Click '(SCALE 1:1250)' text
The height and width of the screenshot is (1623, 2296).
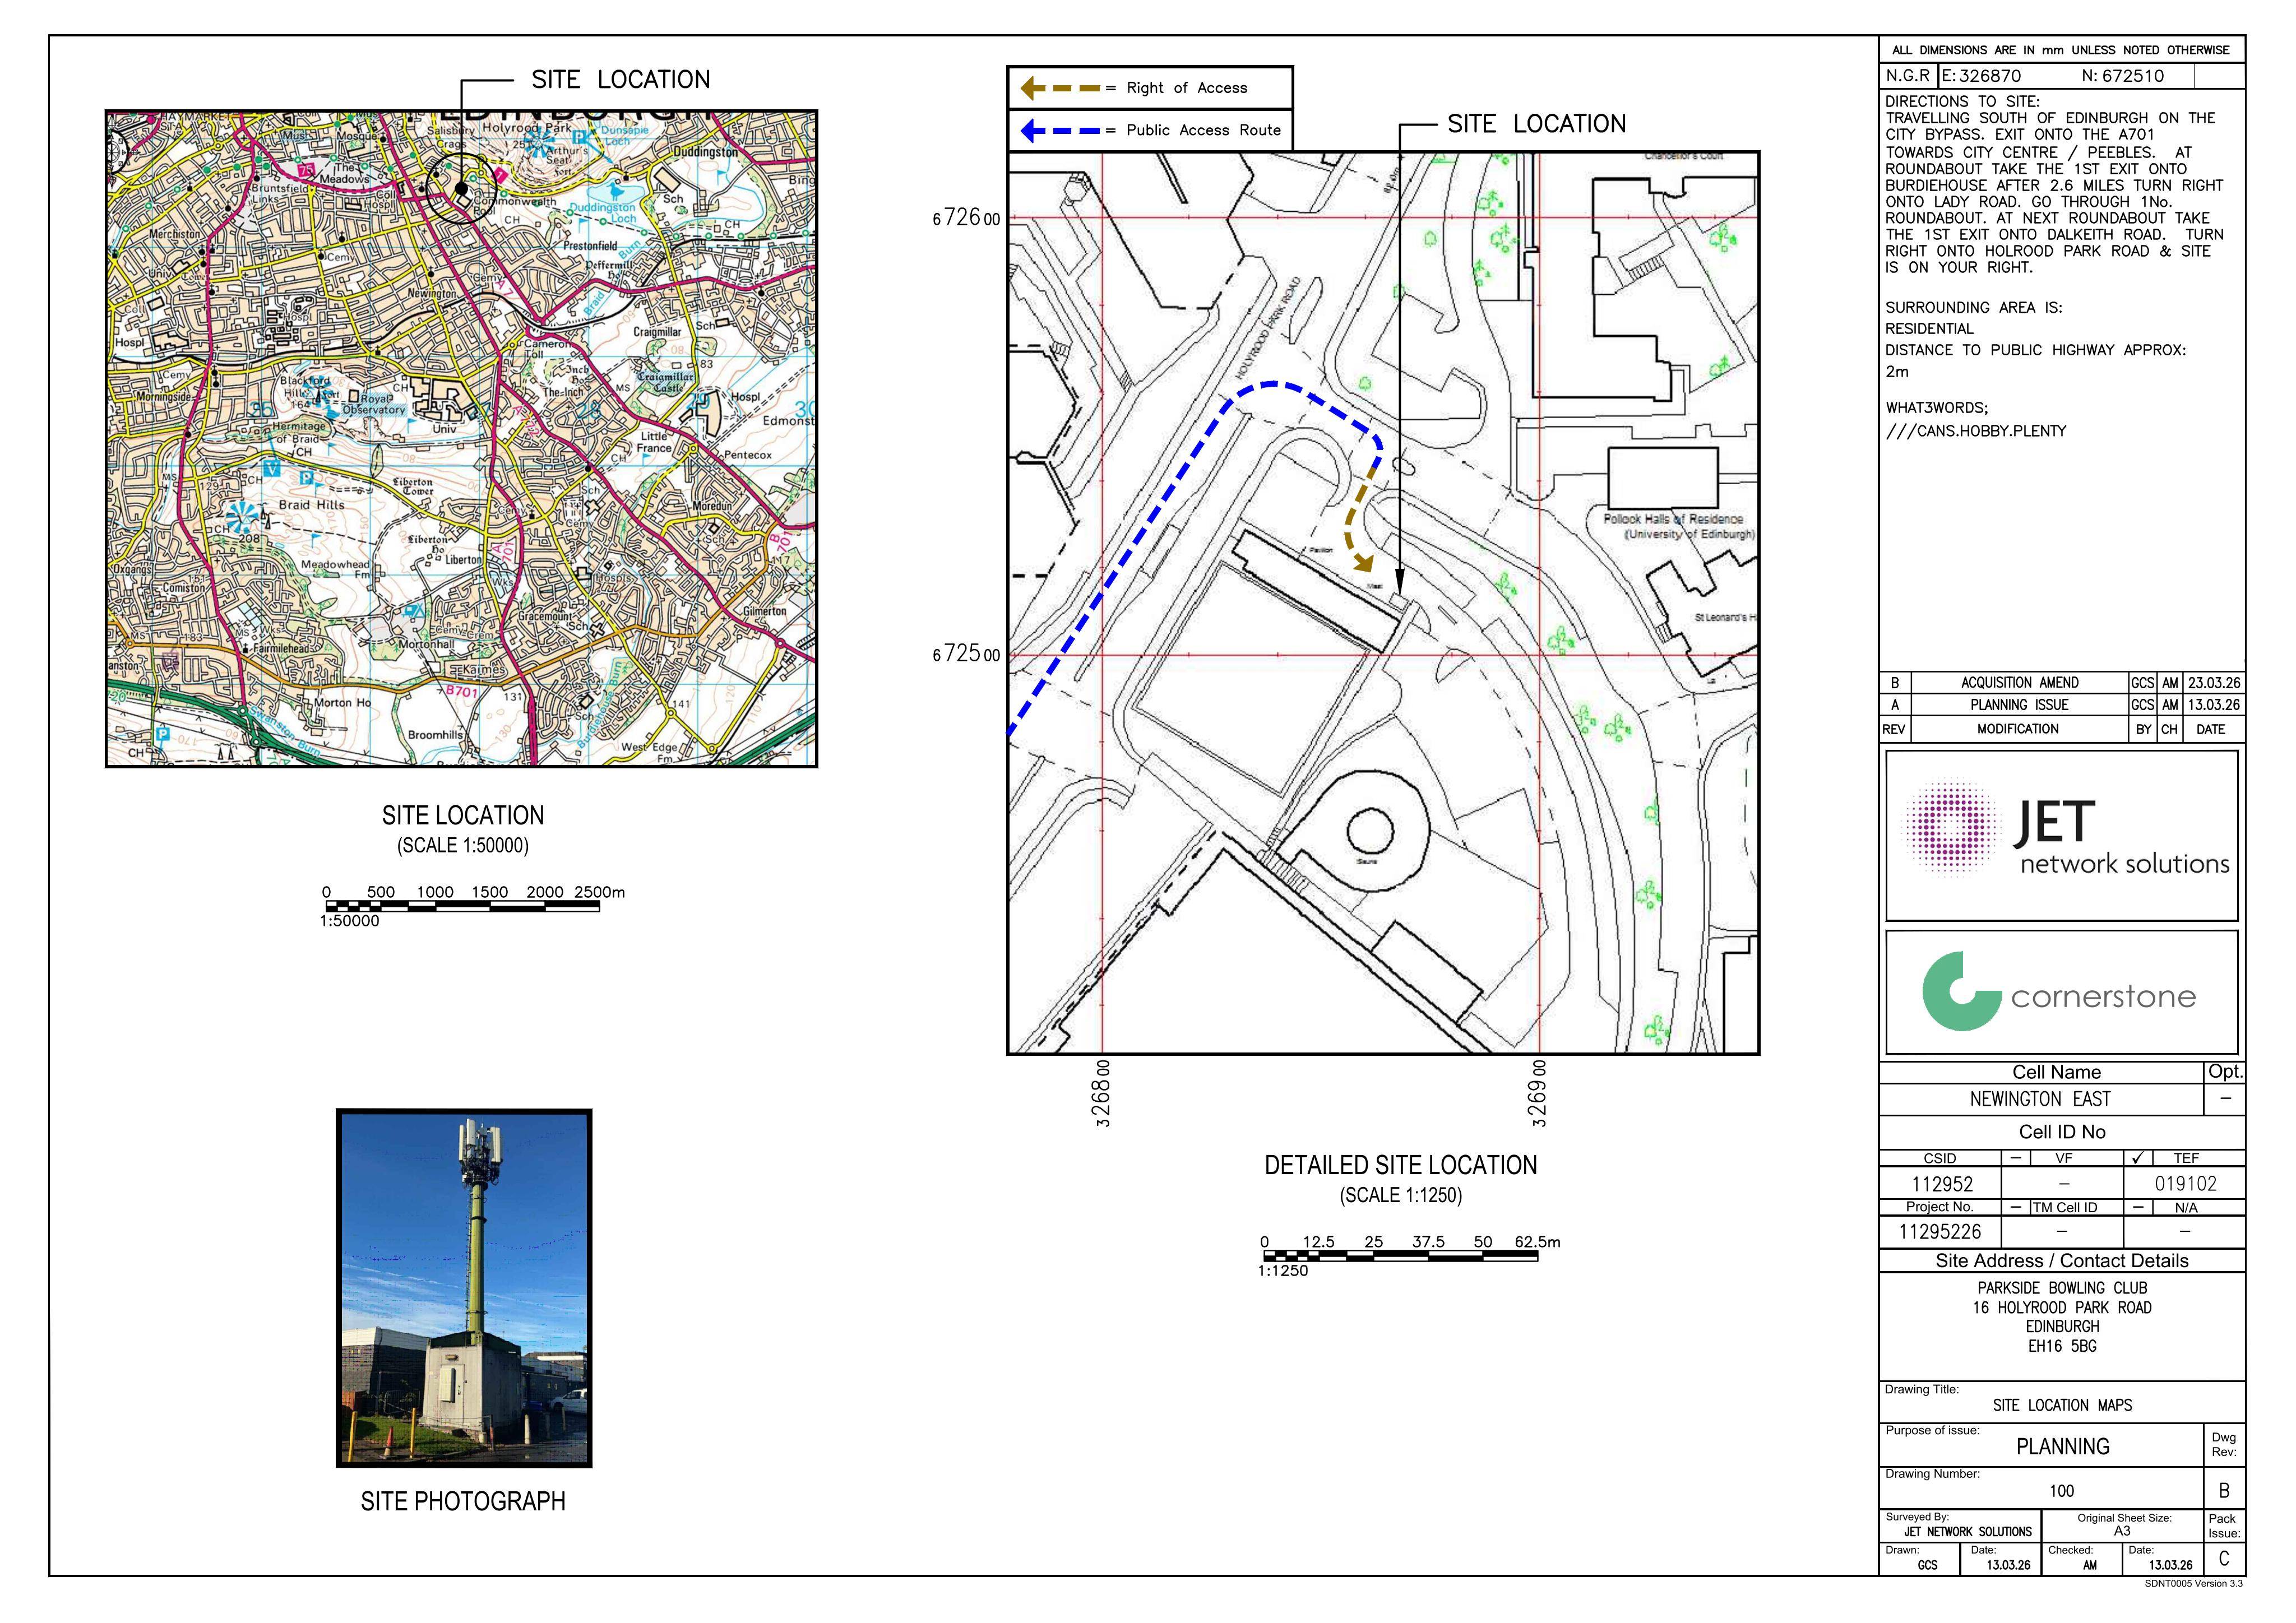(1401, 1196)
